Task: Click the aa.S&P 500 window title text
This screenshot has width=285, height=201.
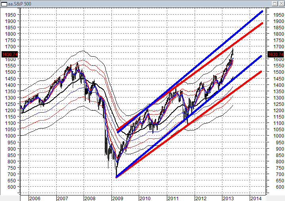Action: 20,4
